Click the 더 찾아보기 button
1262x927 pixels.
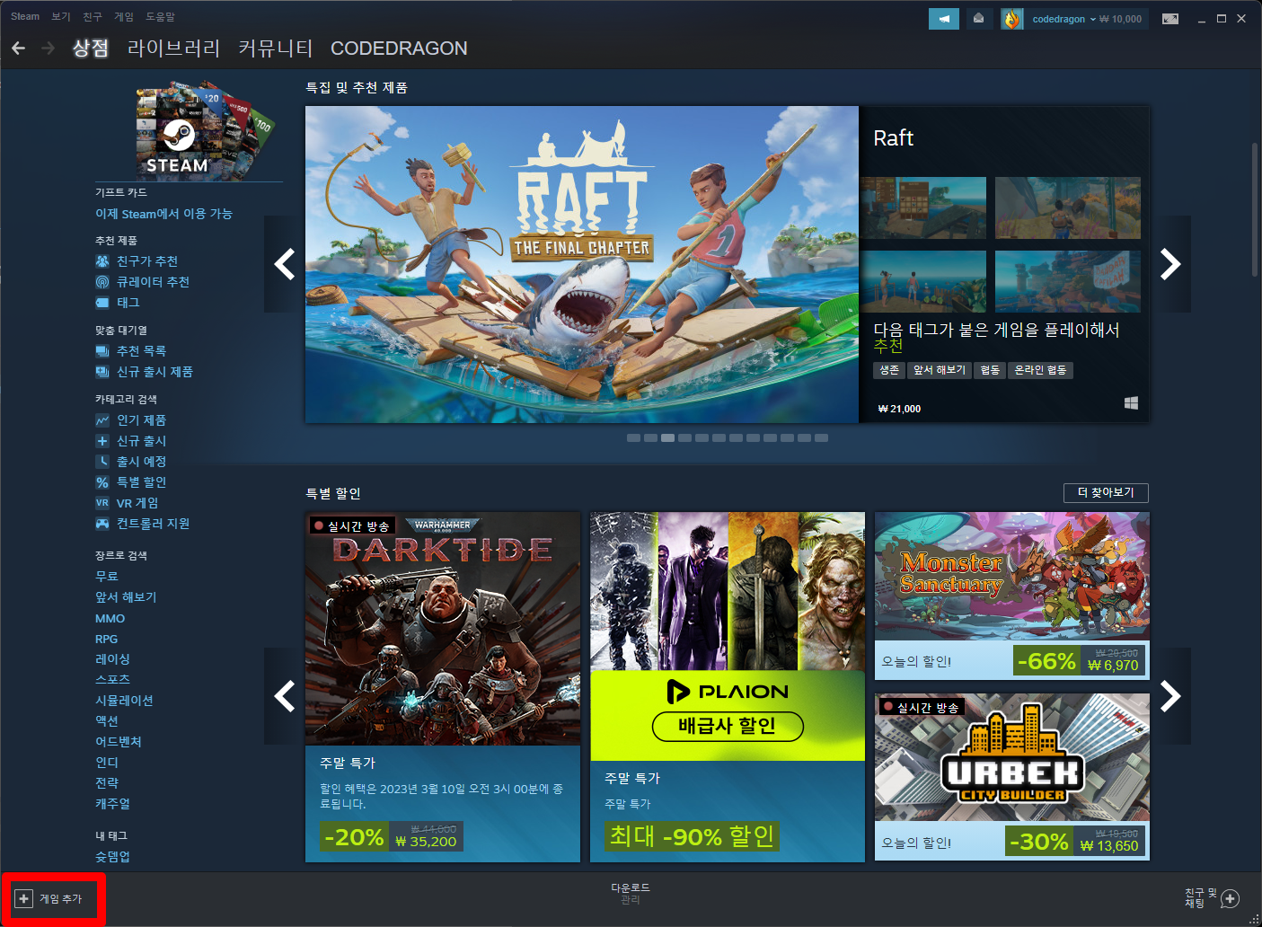pyautogui.click(x=1106, y=492)
